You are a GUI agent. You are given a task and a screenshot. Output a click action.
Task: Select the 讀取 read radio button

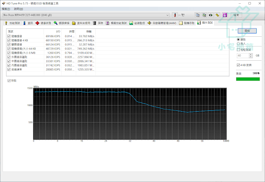[x=238, y=40]
